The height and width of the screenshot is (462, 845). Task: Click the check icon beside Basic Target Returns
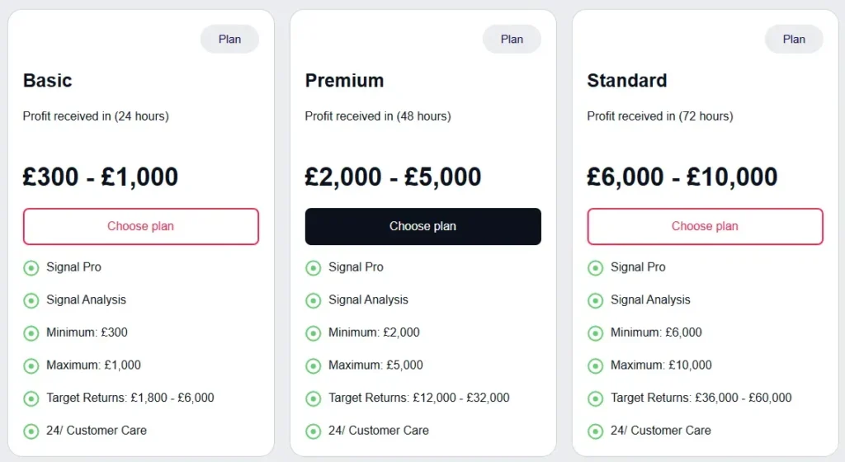click(31, 398)
